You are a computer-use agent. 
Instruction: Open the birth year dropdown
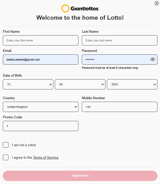(x=132, y=84)
